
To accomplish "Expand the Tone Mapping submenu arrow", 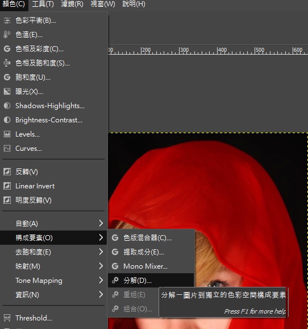I will [101, 280].
